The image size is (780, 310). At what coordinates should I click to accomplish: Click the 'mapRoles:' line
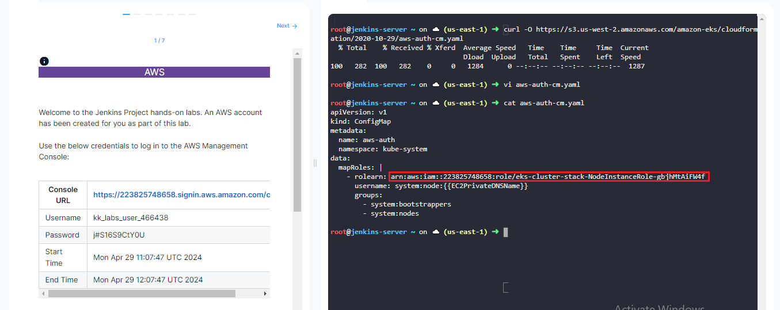point(360,167)
